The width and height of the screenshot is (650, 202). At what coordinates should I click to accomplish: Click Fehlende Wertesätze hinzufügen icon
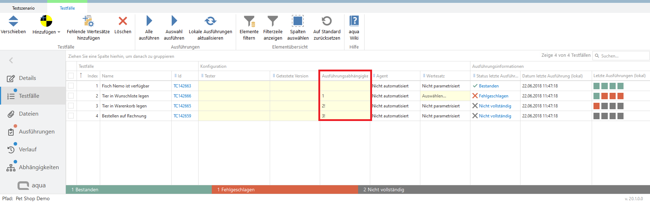point(88,21)
